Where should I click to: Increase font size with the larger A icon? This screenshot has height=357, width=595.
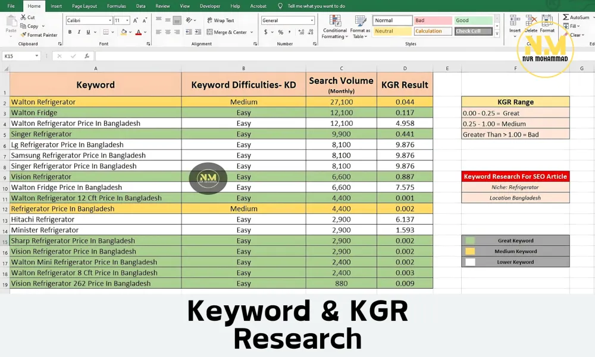[136, 20]
